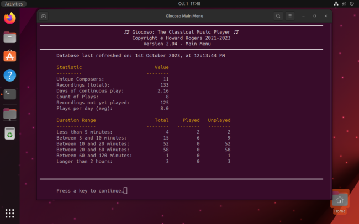This screenshot has width=359, height=224.
Task: Click the '125' not yet played value
Action: click(165, 103)
